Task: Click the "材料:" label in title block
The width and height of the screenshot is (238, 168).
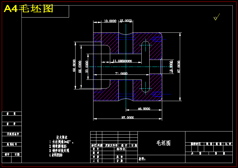Action: pyautogui.click(x=142, y=159)
